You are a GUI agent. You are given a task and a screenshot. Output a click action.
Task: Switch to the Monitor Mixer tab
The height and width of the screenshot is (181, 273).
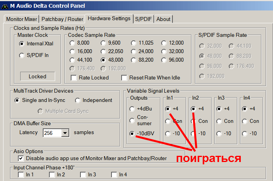[22, 19]
